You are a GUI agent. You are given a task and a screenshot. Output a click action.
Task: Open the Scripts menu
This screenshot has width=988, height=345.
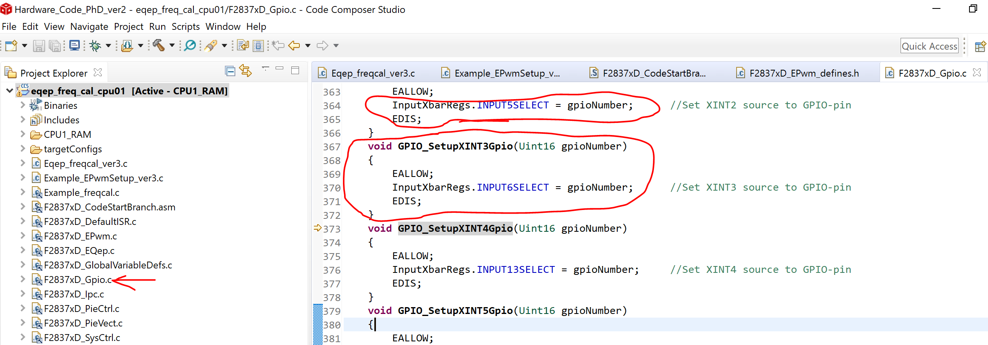pos(185,27)
